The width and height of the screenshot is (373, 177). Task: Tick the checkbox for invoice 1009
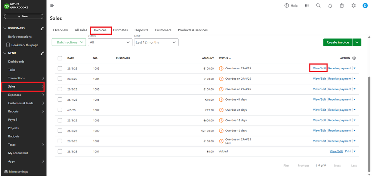(x=60, y=130)
